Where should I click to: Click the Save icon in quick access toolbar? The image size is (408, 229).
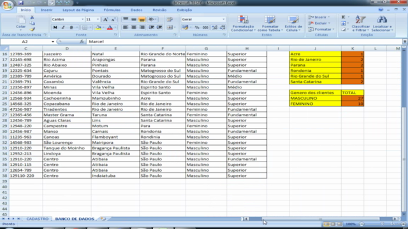(x=21, y=3)
